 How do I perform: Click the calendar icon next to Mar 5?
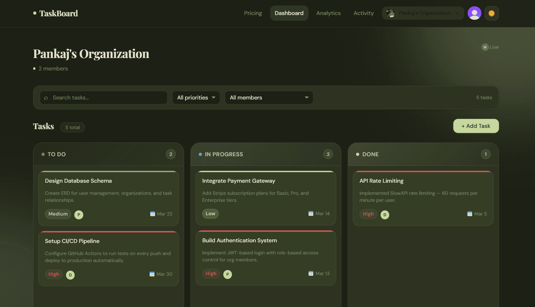[x=470, y=214]
